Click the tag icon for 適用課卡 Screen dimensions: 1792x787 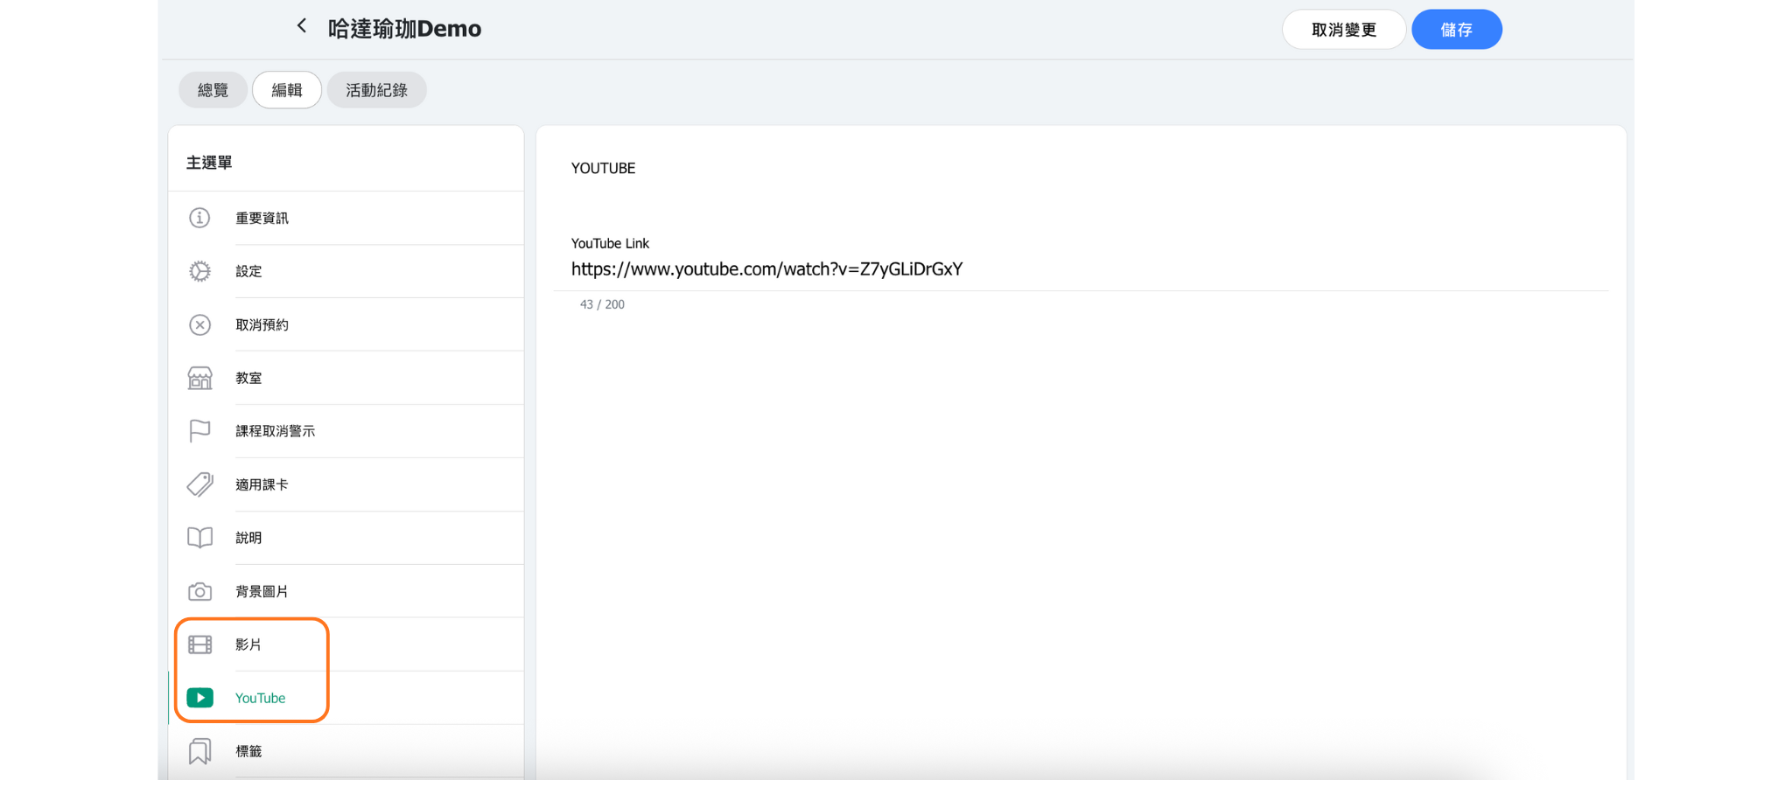[x=199, y=484]
